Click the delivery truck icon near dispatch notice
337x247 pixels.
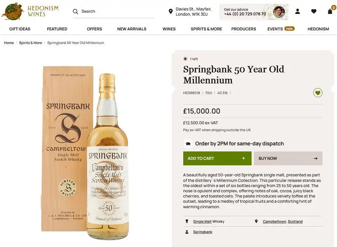(188, 143)
